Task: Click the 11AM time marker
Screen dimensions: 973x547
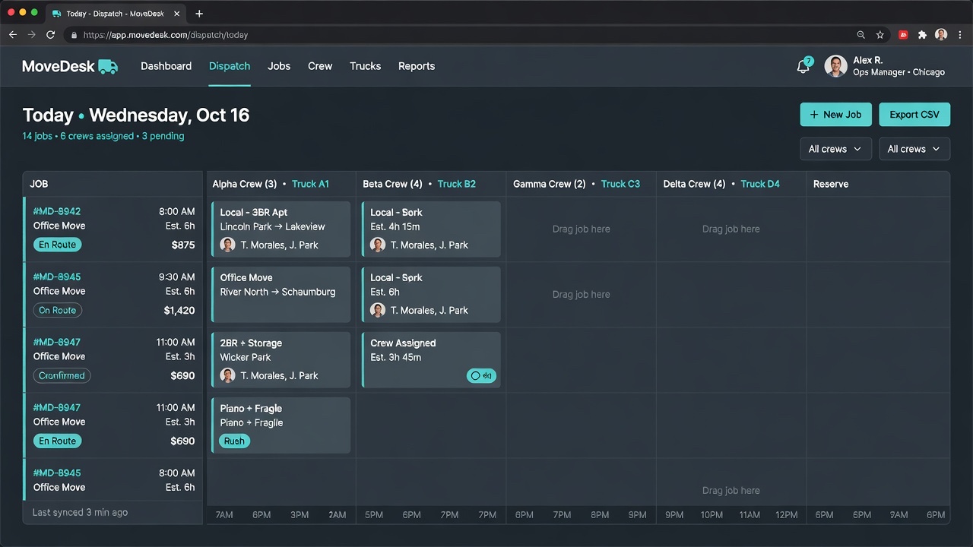Action: tap(750, 514)
